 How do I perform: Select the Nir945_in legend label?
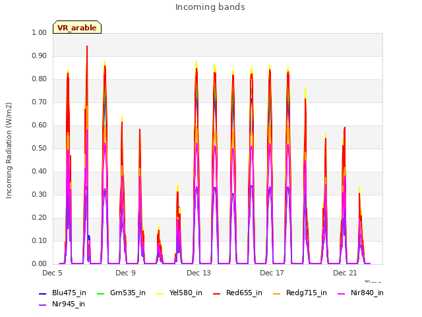pos(69,304)
